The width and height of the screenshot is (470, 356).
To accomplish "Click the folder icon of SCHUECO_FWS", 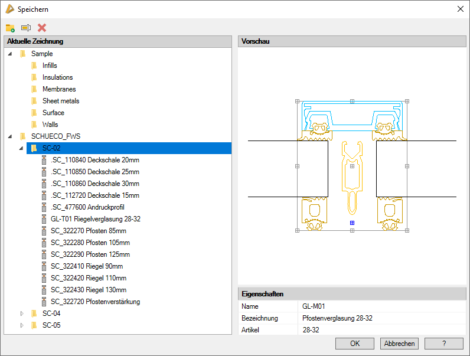I will point(22,136).
